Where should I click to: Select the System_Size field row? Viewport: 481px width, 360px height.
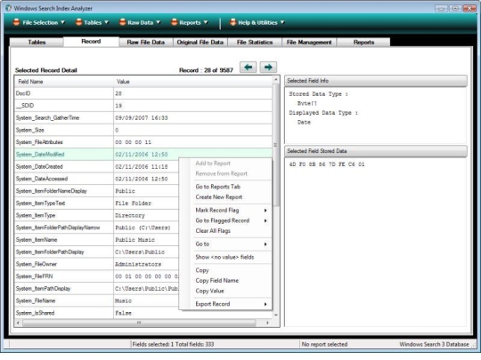coord(143,130)
